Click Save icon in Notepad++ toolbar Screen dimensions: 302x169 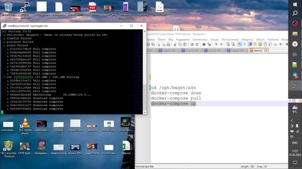tap(148, 44)
